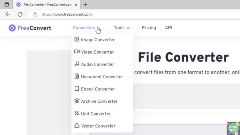Screen dimensions: 240x135
Task: Click the Ebook Converter tablet icon
Action: click(77, 88)
